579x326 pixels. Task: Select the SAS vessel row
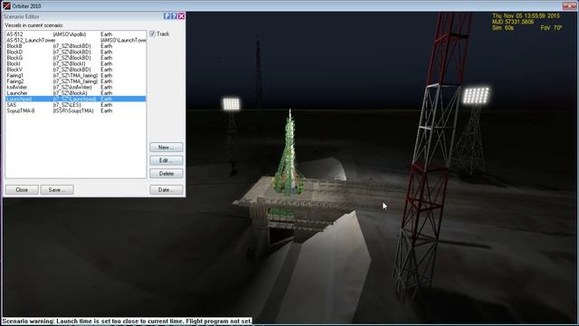click(76, 105)
